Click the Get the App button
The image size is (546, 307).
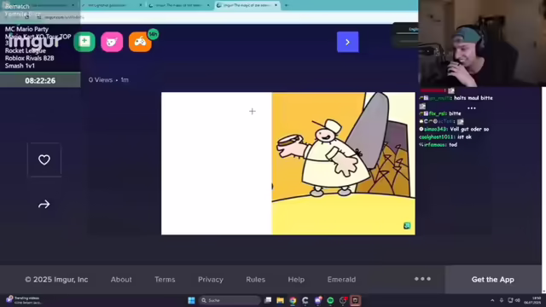click(493, 280)
